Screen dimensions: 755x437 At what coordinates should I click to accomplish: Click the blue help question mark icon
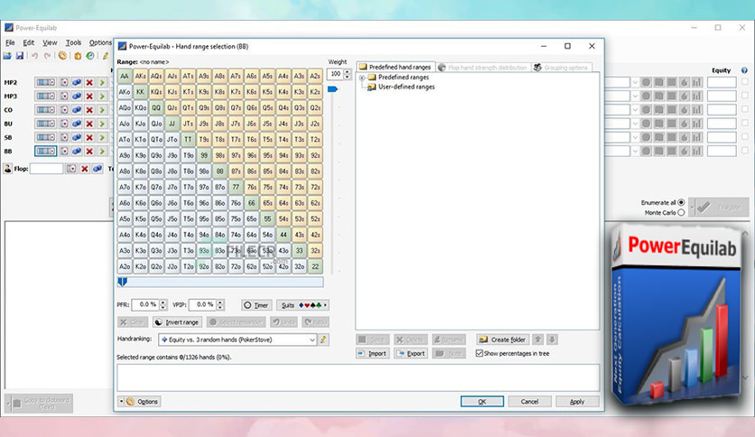(x=744, y=70)
